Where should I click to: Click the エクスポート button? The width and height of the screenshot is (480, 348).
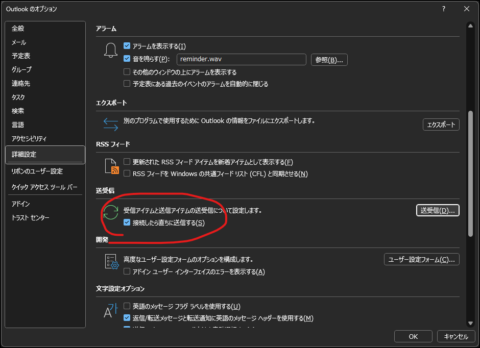click(441, 125)
